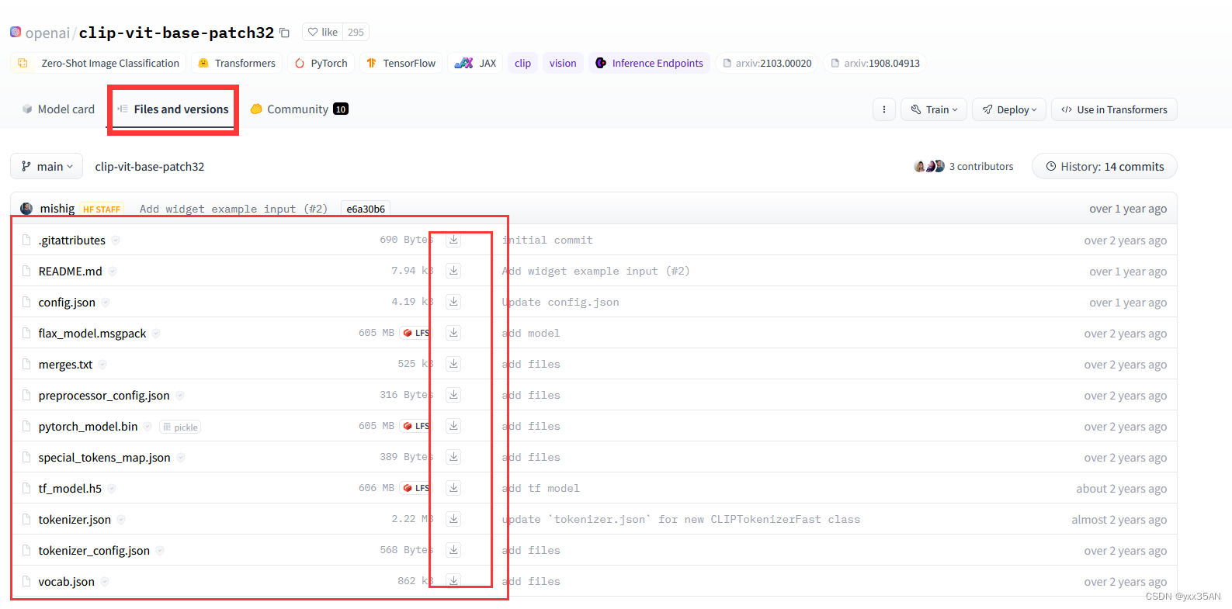
Task: Open the three-dot more options menu
Action: 884,109
